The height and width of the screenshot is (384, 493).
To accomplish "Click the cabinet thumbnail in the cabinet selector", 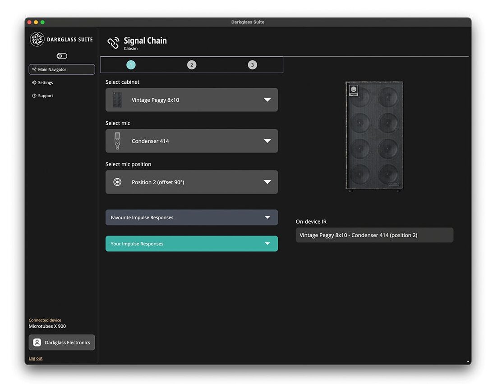I will (x=117, y=100).
